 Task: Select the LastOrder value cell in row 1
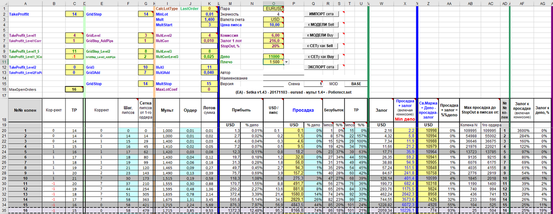pos(209,9)
